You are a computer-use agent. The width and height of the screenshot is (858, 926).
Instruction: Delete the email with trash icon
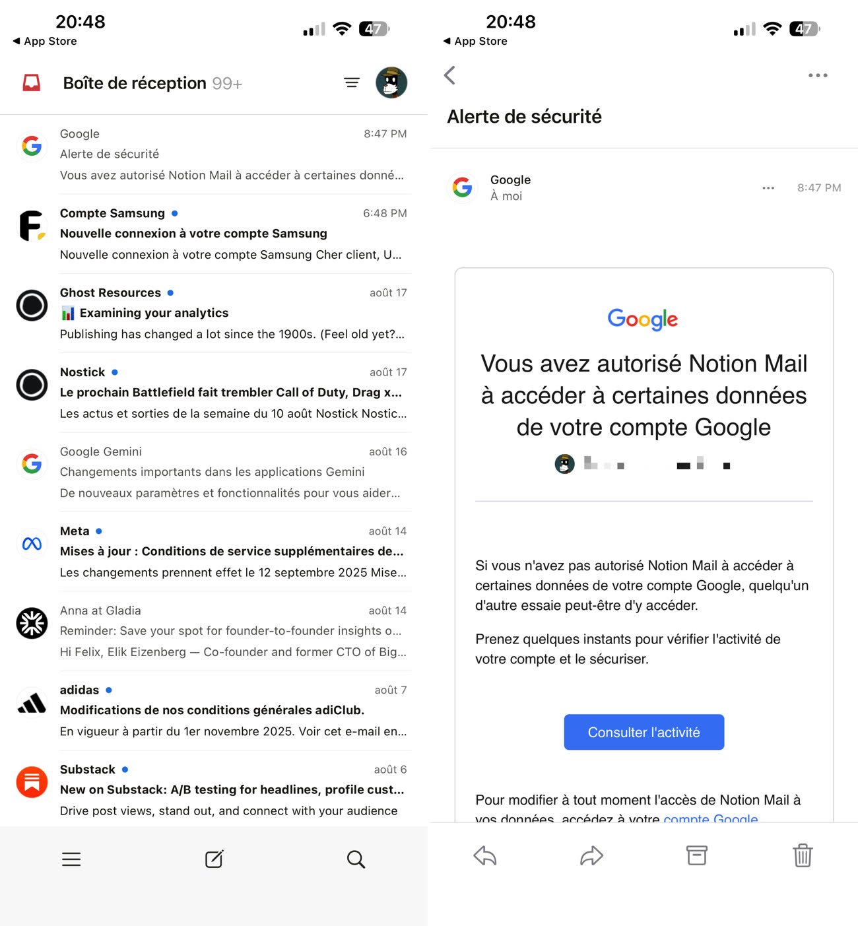coord(803,855)
